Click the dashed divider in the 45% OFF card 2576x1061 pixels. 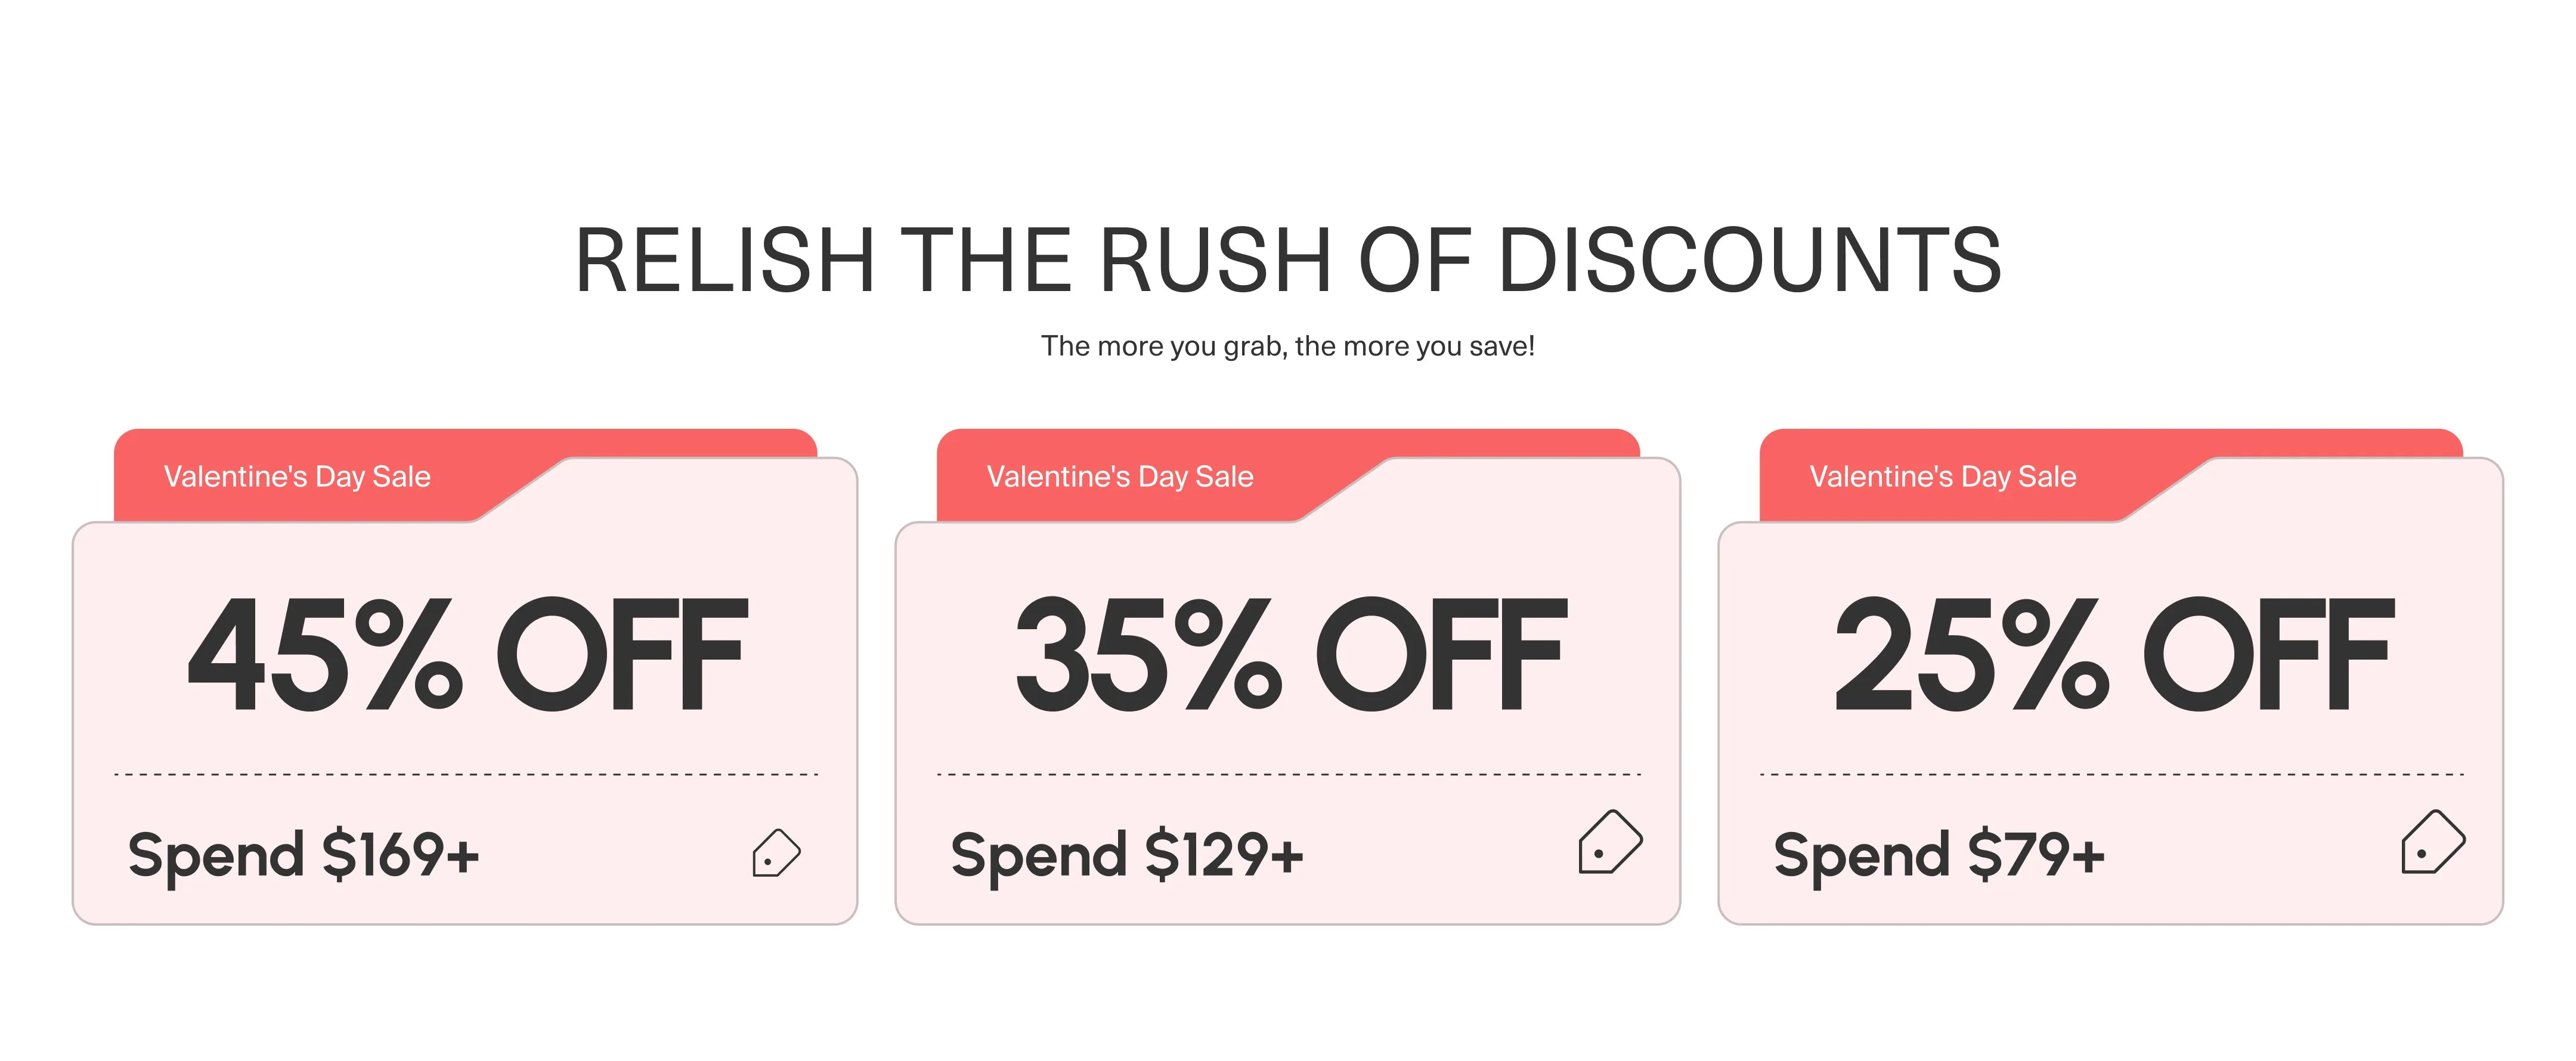(x=466, y=774)
